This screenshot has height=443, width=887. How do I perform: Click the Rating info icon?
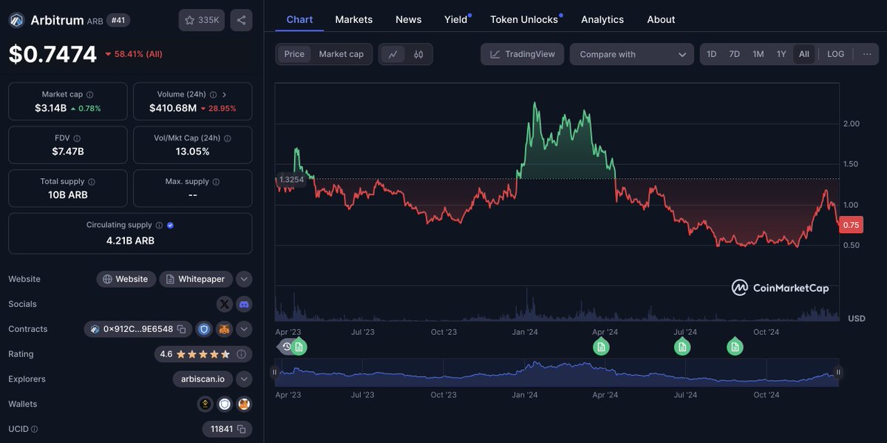click(x=241, y=354)
